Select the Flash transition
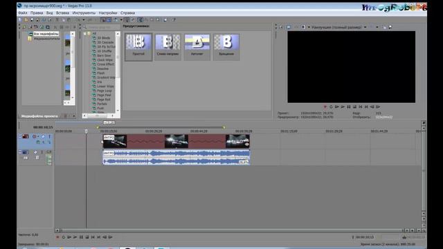This screenshot has height=249, width=443. tap(101, 73)
